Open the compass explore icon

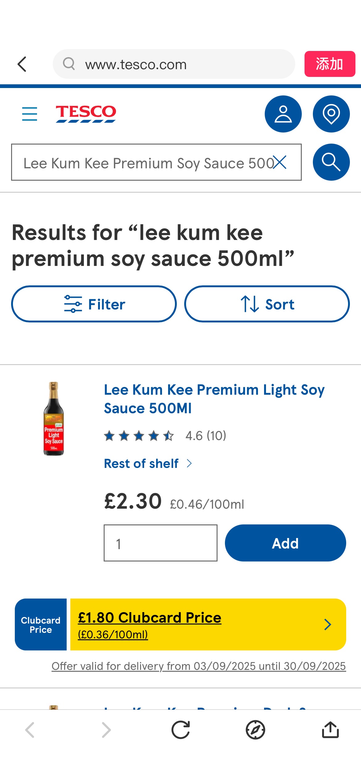pyautogui.click(x=255, y=730)
